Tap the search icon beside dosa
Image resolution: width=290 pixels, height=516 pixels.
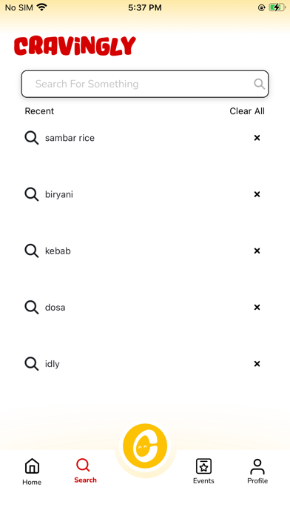32,308
